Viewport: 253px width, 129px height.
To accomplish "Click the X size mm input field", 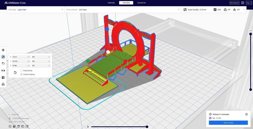I will [x=21, y=57].
